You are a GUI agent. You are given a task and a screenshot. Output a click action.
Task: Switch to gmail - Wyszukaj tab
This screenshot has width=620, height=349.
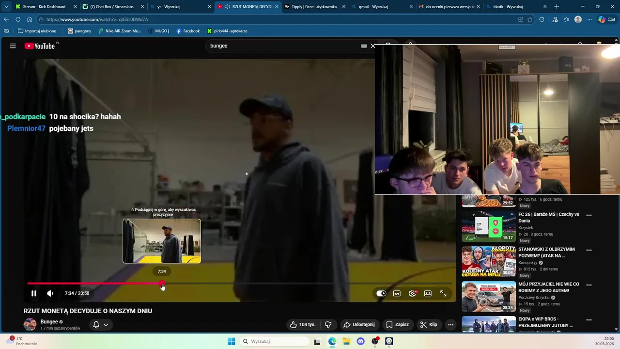(x=381, y=7)
